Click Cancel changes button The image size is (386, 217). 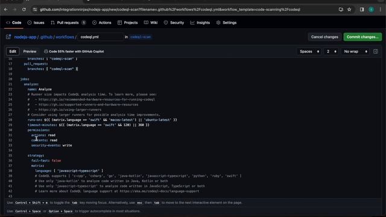pyautogui.click(x=324, y=37)
